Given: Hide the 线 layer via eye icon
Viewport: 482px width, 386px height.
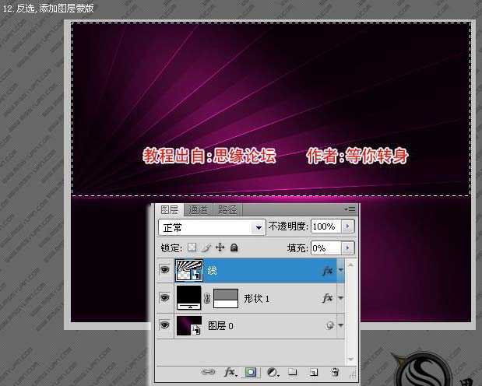Looking at the screenshot, I should pyautogui.click(x=165, y=270).
